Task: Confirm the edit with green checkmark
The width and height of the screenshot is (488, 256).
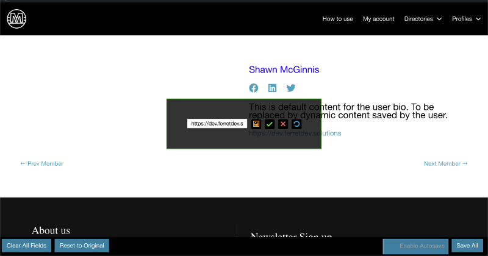Action: coord(270,124)
